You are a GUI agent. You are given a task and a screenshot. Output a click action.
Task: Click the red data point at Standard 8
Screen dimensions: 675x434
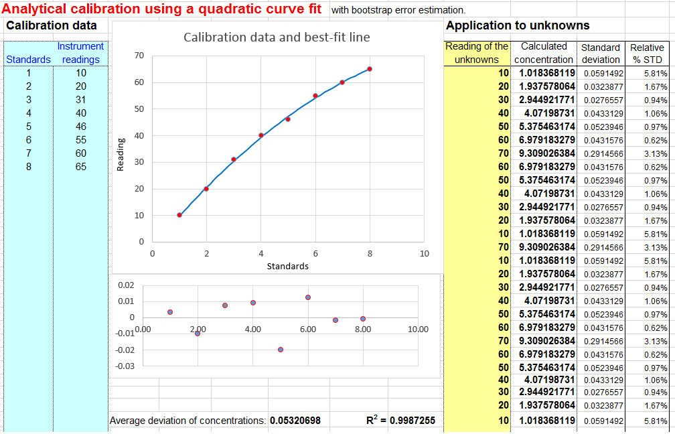(x=368, y=68)
